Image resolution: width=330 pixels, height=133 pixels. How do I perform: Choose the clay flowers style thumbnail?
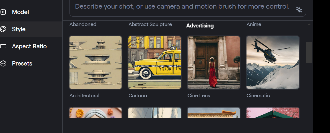[x=96, y=113]
